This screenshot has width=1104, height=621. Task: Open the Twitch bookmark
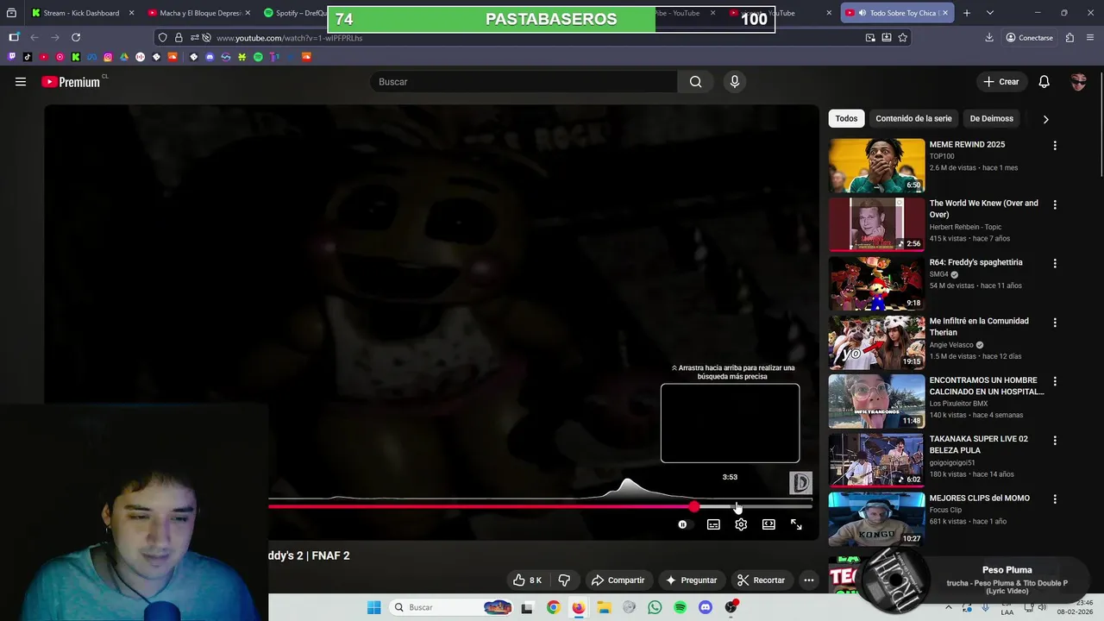point(11,57)
